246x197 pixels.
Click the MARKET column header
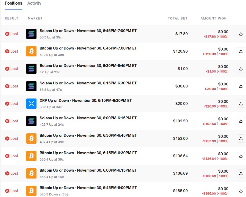(35, 18)
